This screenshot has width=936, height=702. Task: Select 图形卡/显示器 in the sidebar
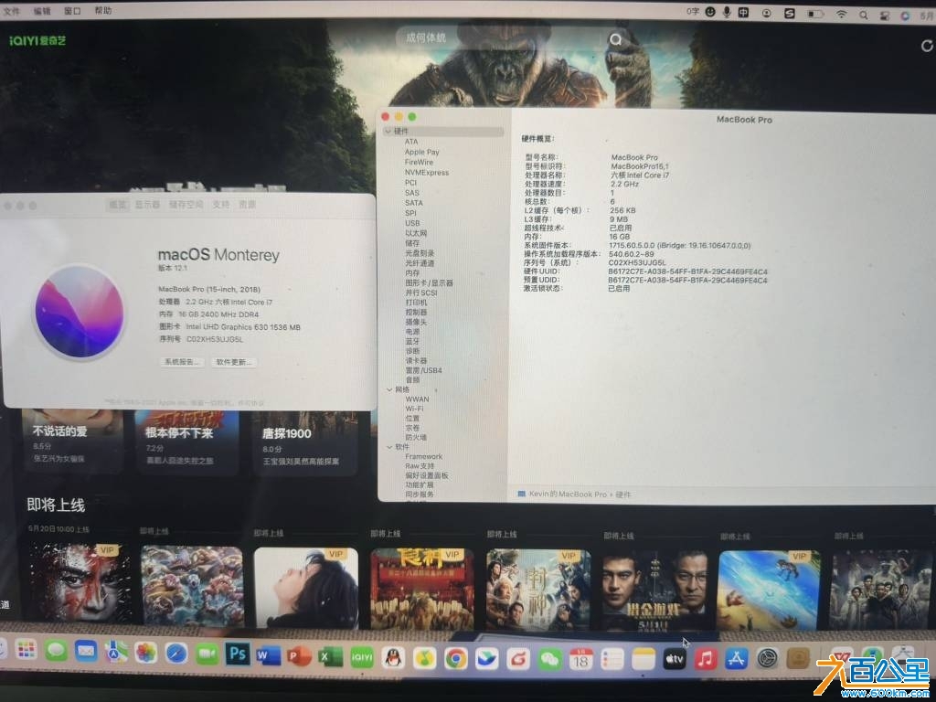click(430, 283)
